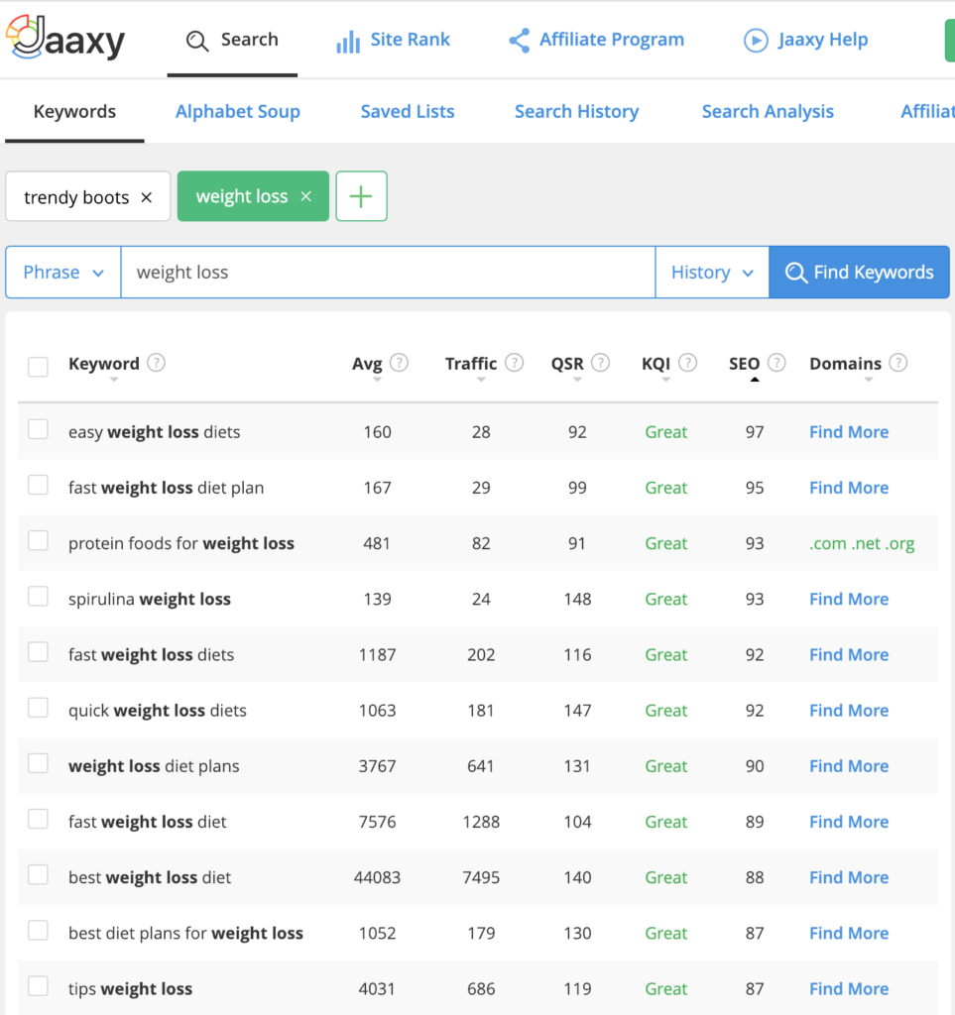The image size is (955, 1015).
Task: Click the Site Rank bar chart icon
Action: [x=348, y=41]
